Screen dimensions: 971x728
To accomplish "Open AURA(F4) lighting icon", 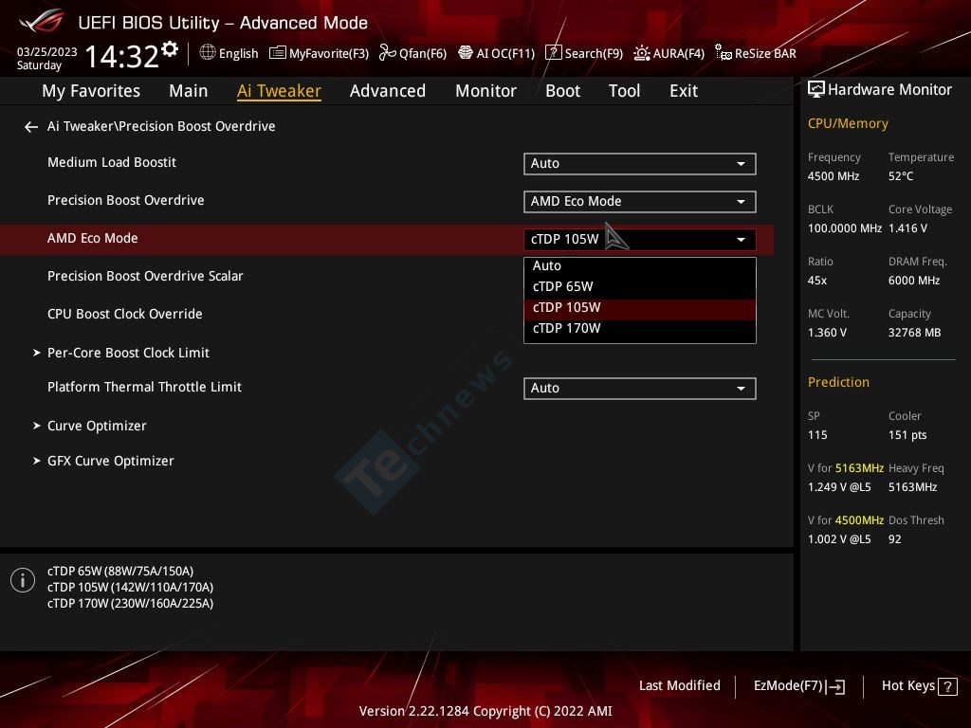I will pos(642,53).
